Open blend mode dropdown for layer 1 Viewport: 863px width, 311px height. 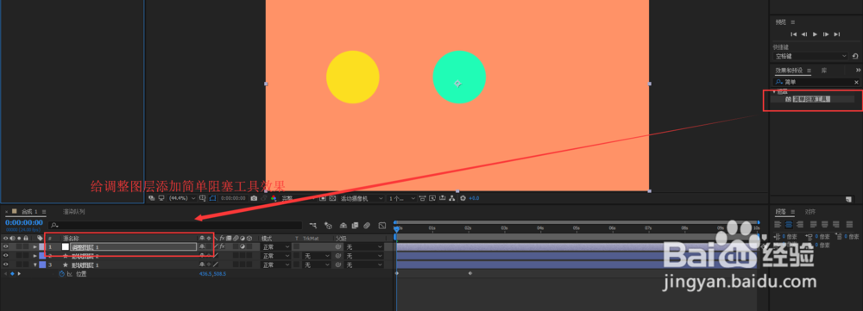(276, 246)
